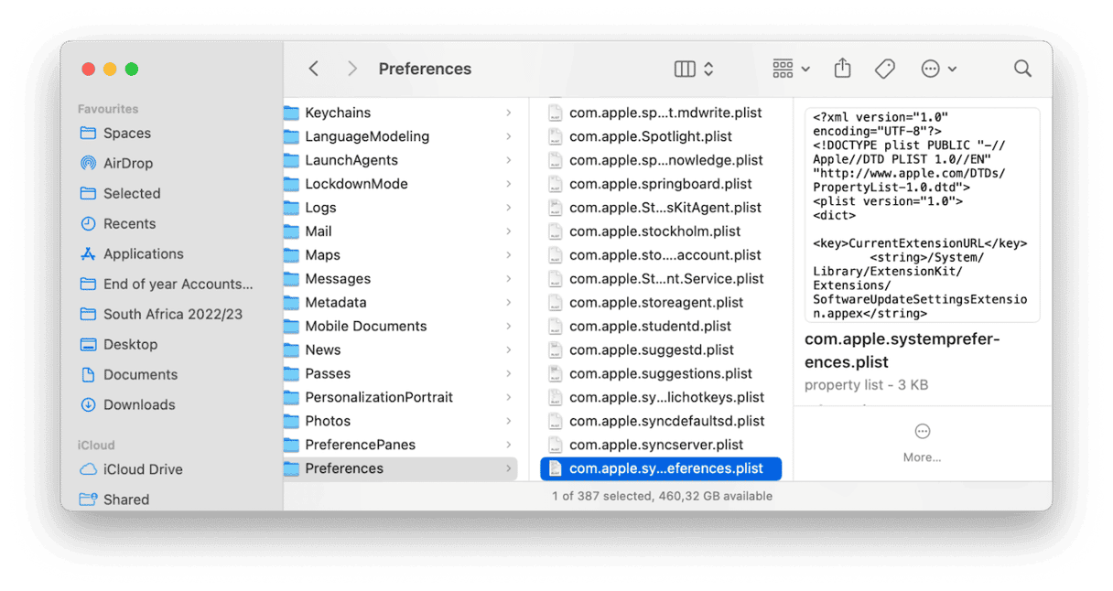Open the Tags icon in the toolbar

884,68
